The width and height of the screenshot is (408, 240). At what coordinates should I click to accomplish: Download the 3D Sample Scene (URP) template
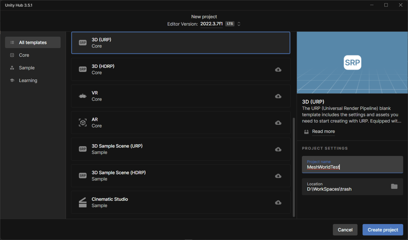278,149
